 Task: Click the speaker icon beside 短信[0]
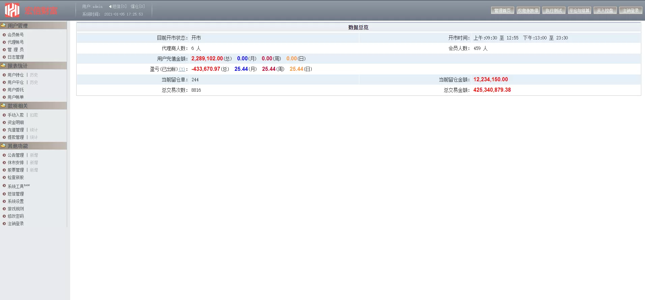(110, 6)
